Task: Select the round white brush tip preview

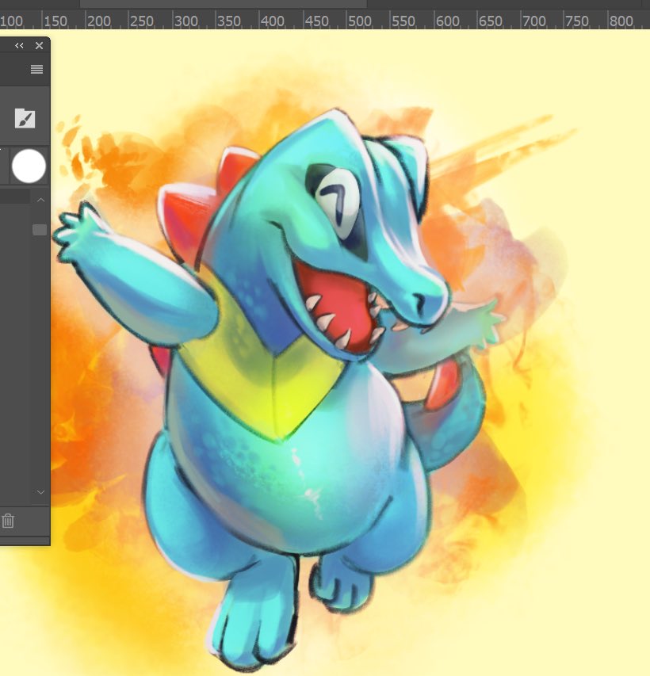Action: 29,166
